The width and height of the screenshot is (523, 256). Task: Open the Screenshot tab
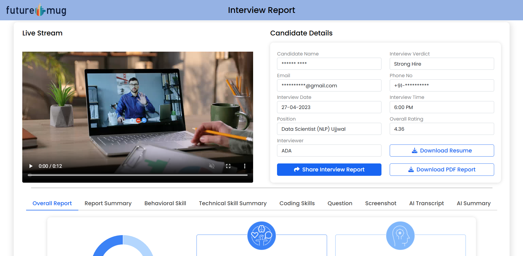pyautogui.click(x=381, y=203)
